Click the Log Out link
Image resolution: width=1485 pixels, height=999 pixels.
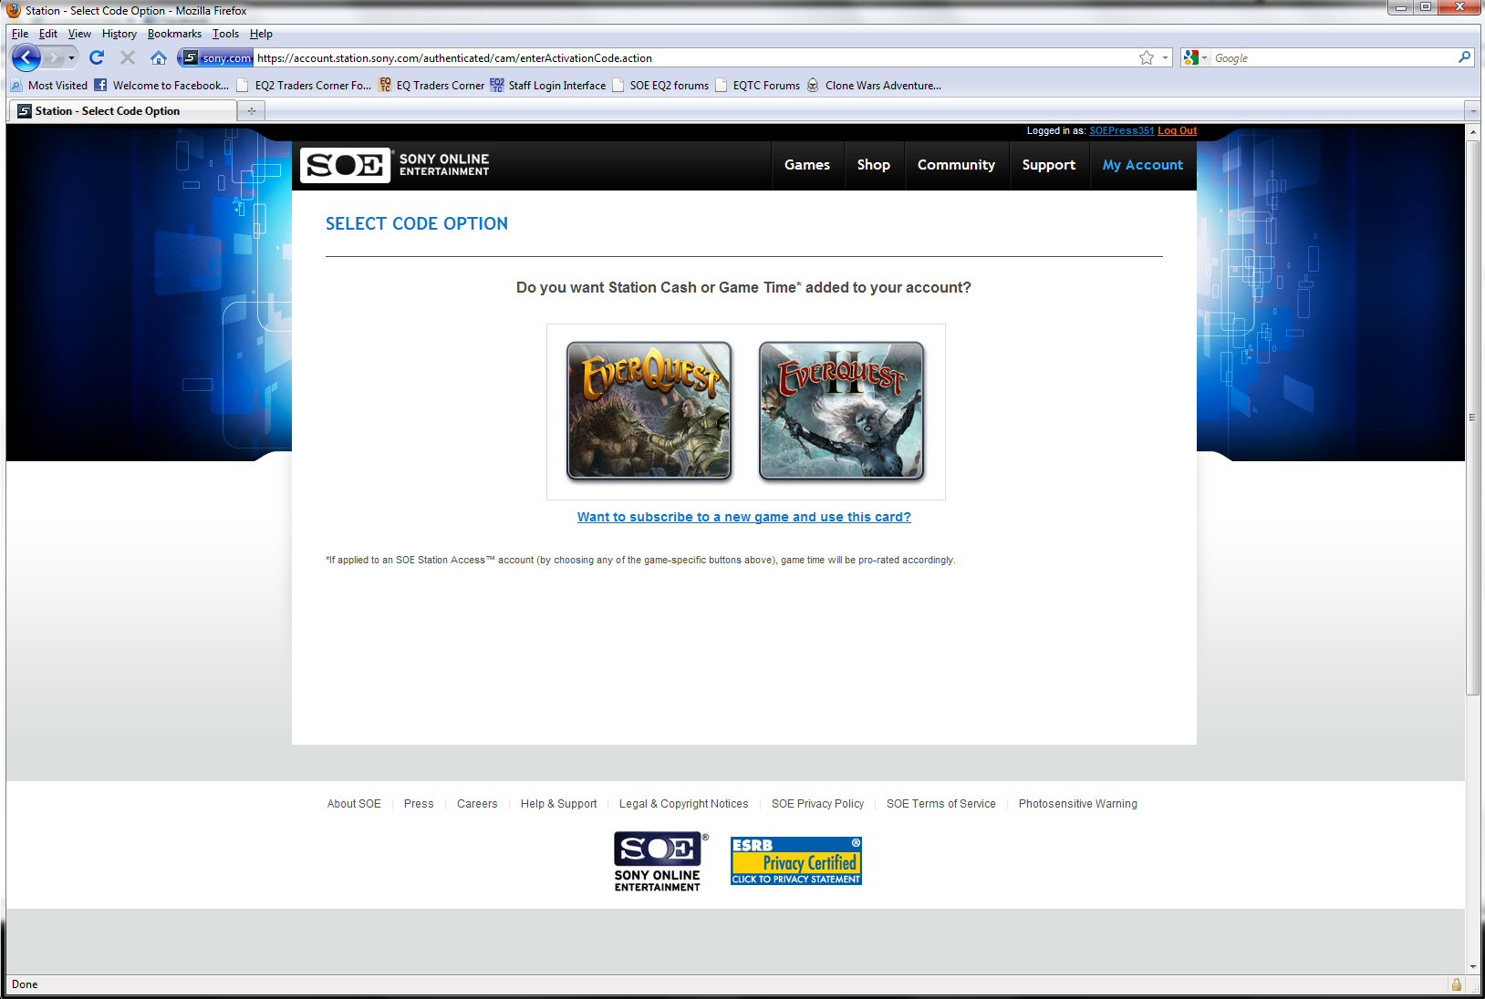point(1177,131)
